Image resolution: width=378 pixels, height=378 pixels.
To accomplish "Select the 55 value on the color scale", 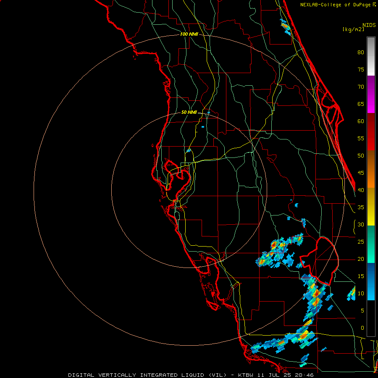I will (x=361, y=138).
